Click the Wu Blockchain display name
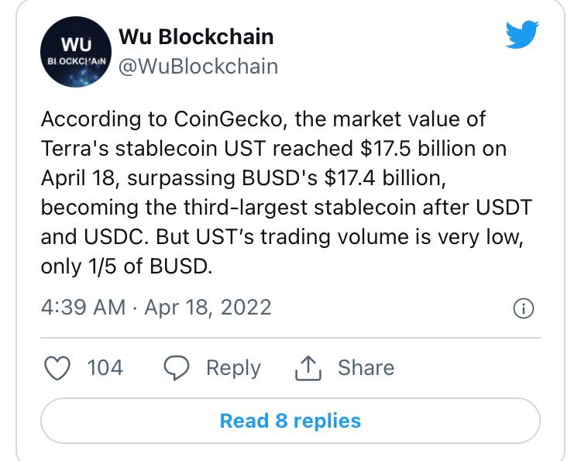 coord(195,36)
